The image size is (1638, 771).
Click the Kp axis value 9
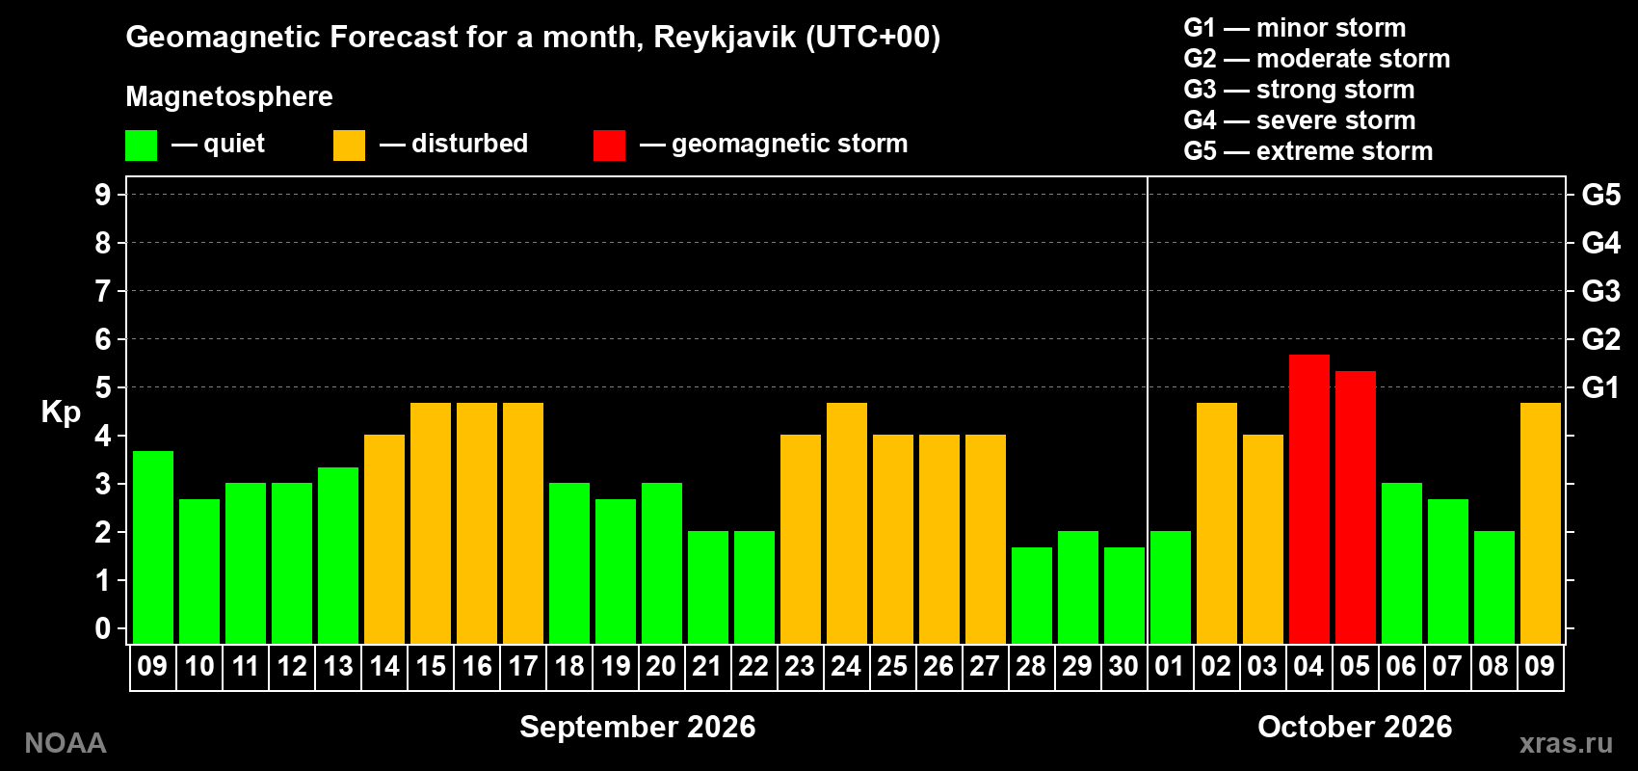[103, 195]
